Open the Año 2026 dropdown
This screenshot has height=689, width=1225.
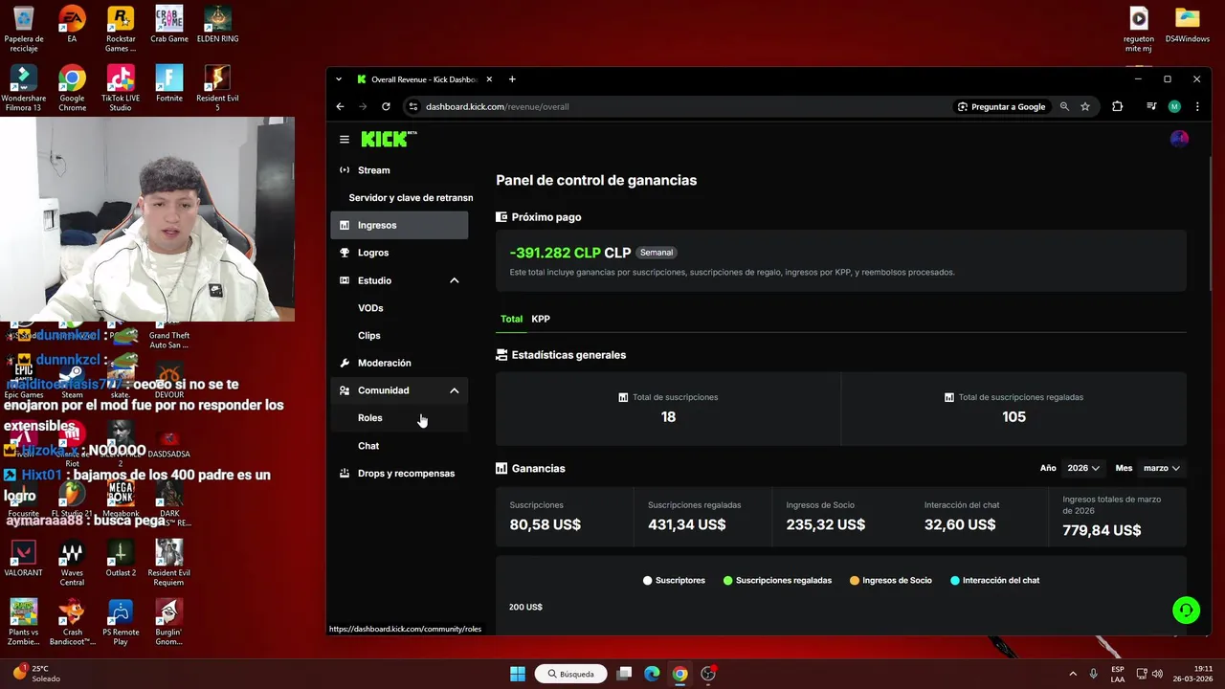coord(1083,468)
